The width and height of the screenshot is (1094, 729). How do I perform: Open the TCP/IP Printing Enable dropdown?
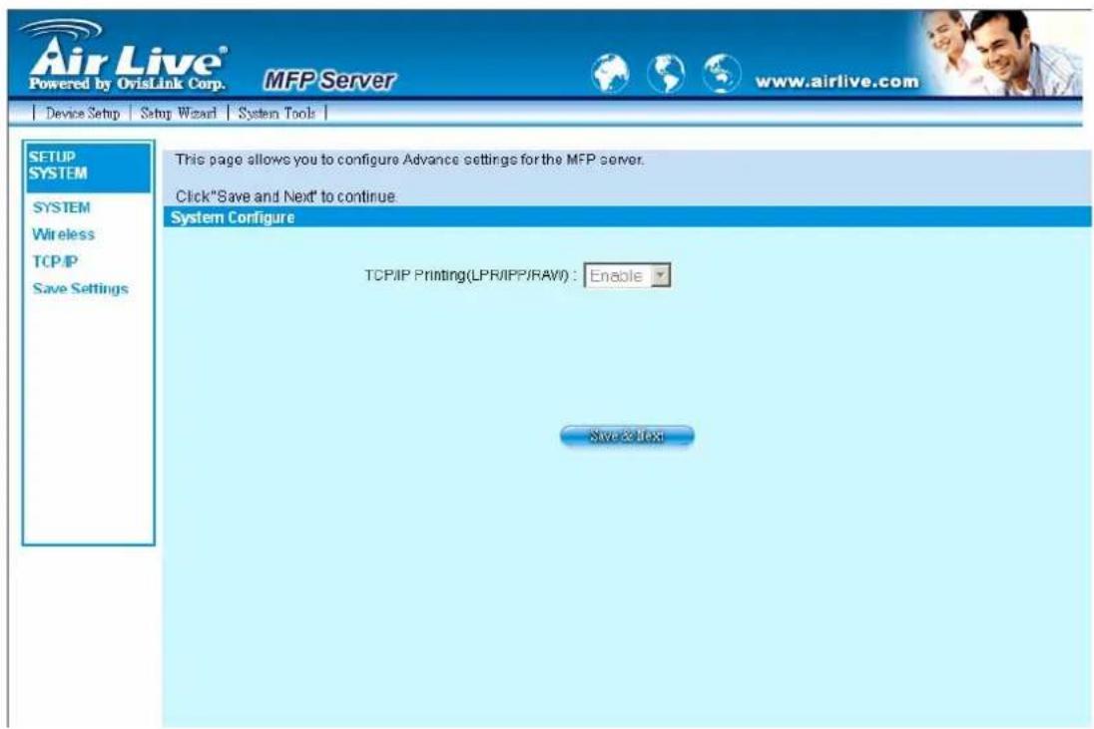click(x=627, y=275)
